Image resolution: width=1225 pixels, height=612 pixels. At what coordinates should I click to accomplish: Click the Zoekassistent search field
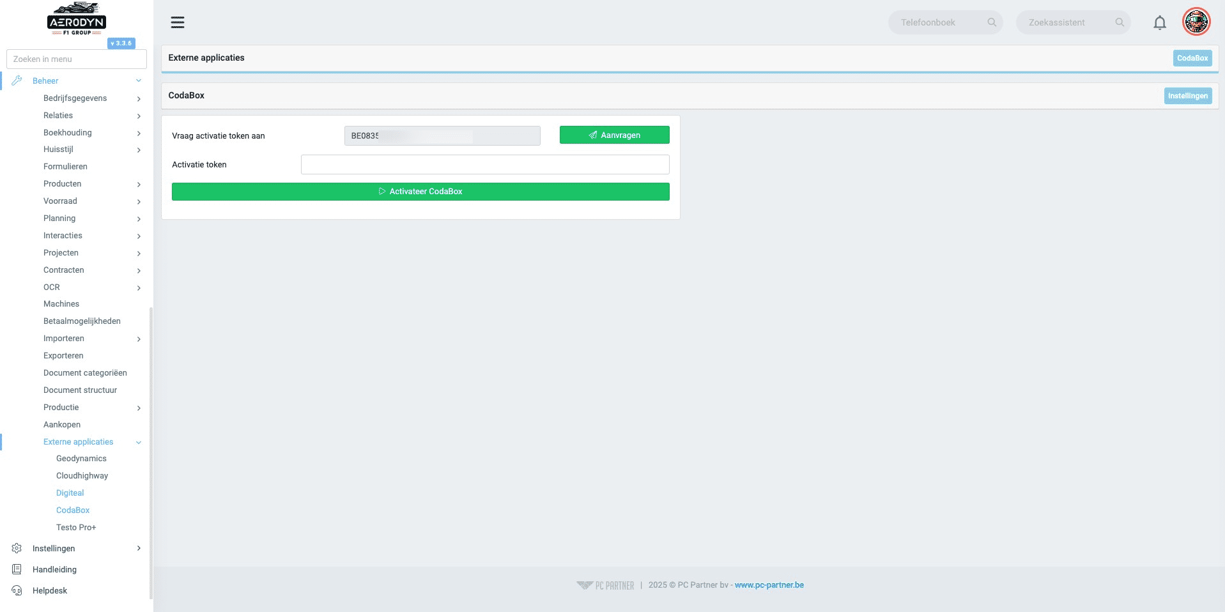pos(1074,22)
